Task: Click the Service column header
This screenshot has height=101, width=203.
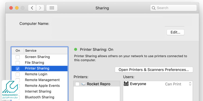Action: click(46, 51)
